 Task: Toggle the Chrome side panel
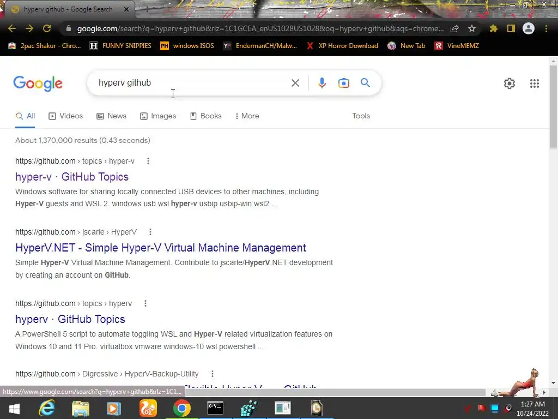(511, 28)
